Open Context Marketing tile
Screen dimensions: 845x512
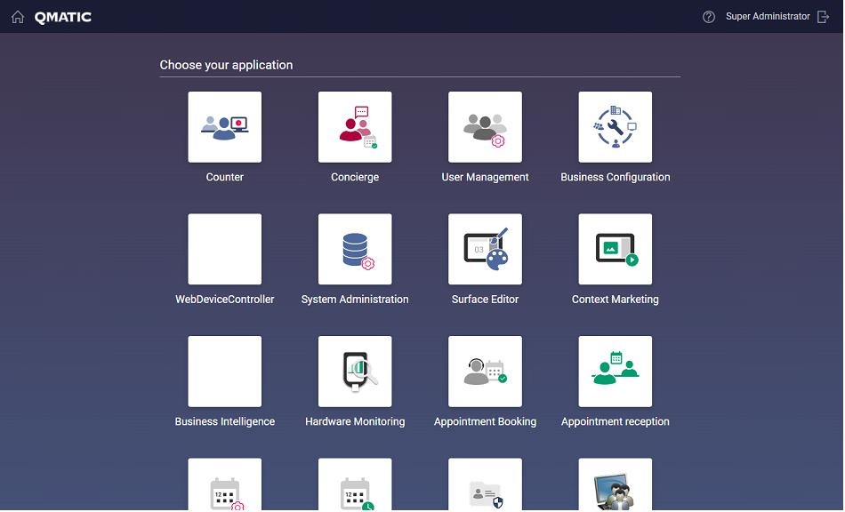(616, 249)
